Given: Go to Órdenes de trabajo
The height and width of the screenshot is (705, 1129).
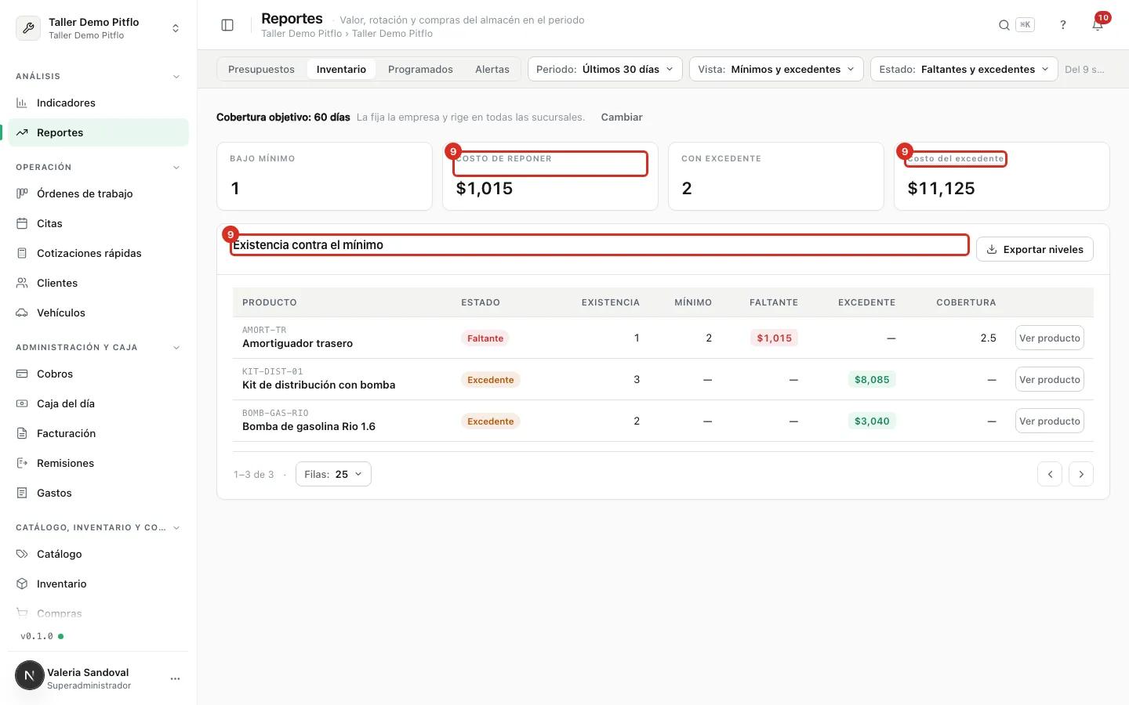Looking at the screenshot, I should 98,193.
